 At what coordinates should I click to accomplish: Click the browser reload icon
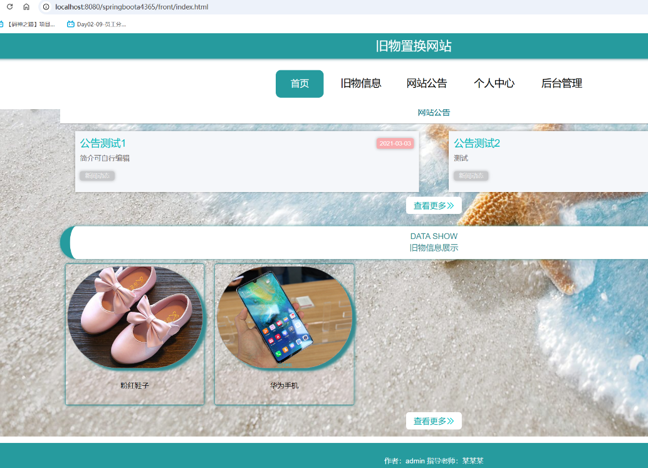pos(10,7)
